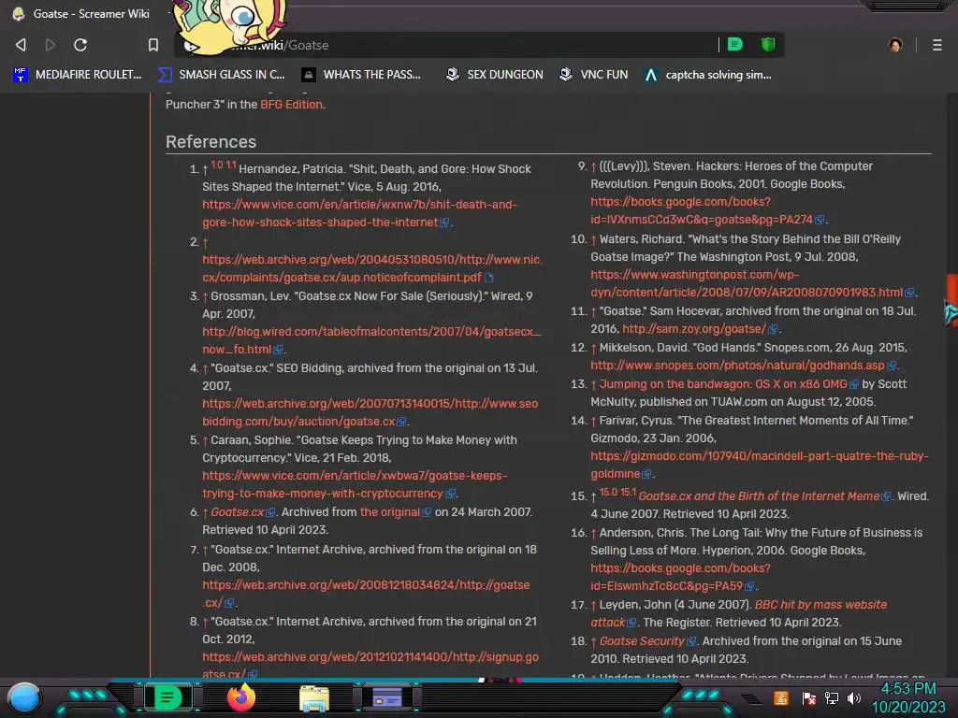Open the Goatse Security link
The width and height of the screenshot is (958, 718).
[x=642, y=641]
